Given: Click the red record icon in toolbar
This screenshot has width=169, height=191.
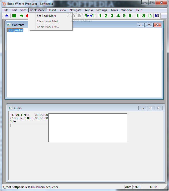Looking at the screenshot, I should (x=27, y=16).
